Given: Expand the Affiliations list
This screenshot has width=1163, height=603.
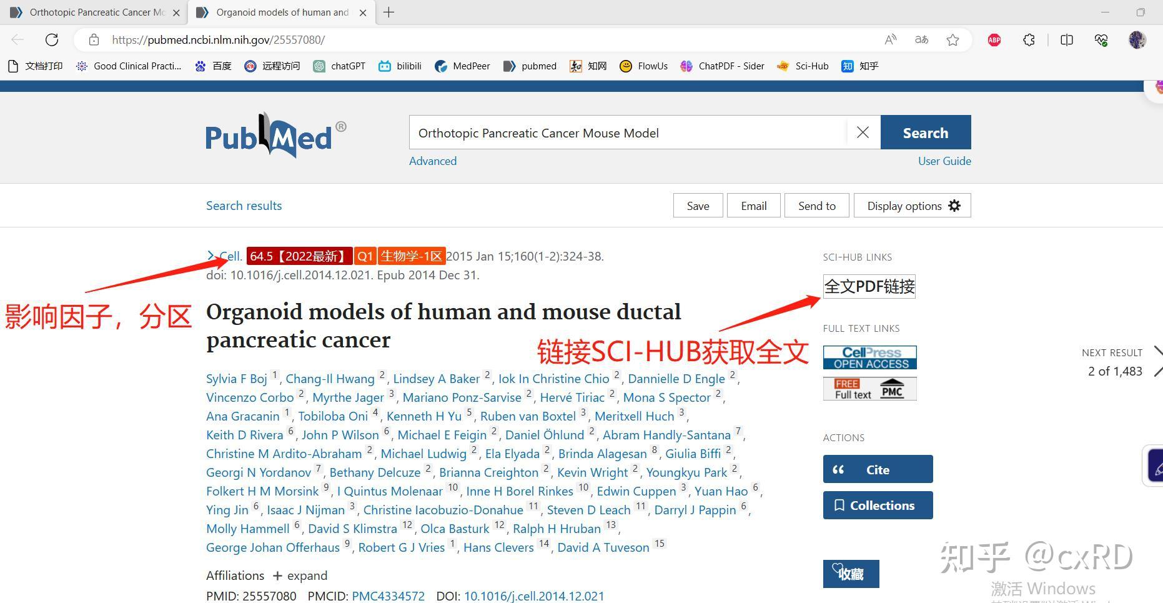Looking at the screenshot, I should click(300, 576).
